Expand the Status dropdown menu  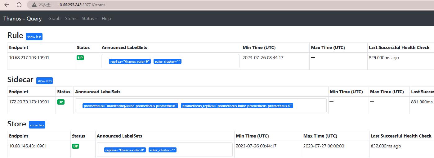click(x=89, y=19)
